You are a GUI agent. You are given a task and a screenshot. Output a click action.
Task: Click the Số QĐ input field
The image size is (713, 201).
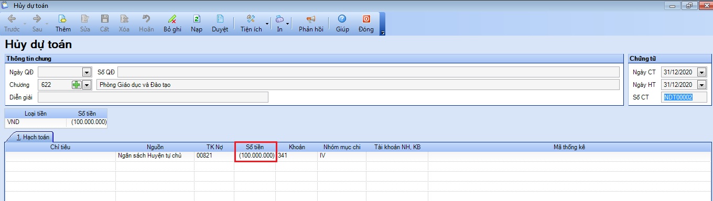pos(369,72)
